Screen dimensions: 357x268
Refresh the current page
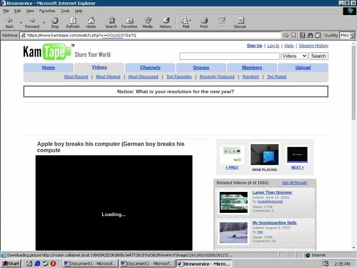click(x=73, y=23)
